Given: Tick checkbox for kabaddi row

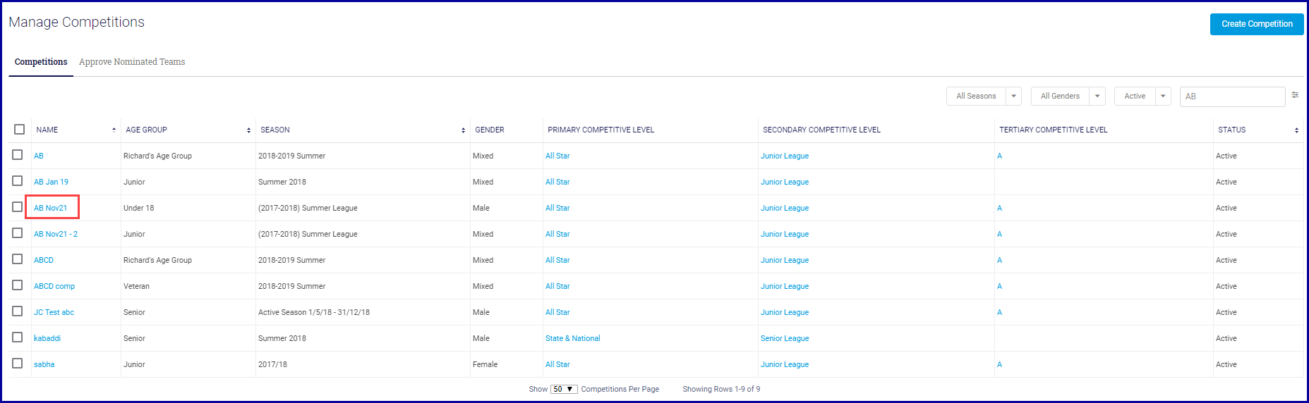Looking at the screenshot, I should coord(18,337).
